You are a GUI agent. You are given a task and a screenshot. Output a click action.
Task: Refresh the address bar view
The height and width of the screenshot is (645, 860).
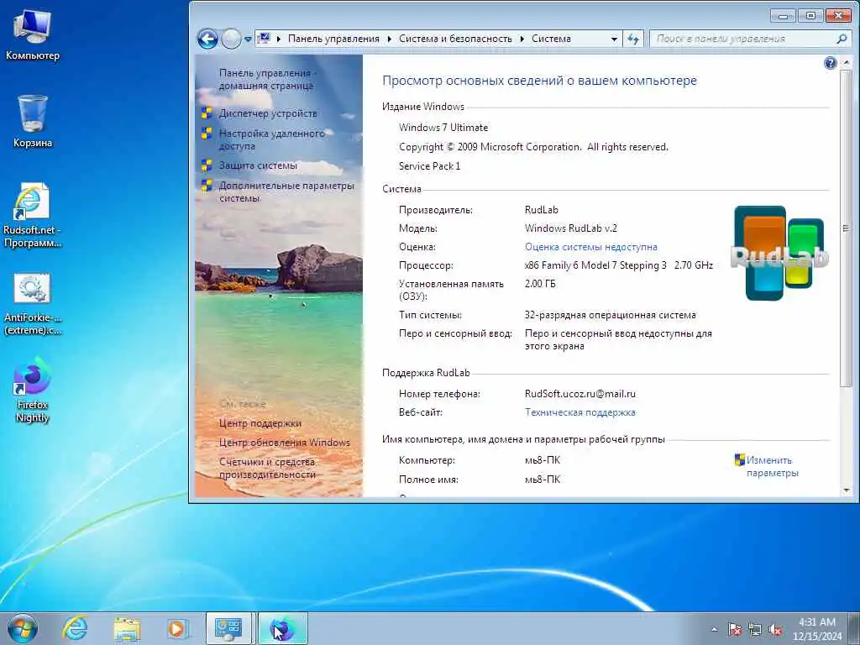coord(633,39)
